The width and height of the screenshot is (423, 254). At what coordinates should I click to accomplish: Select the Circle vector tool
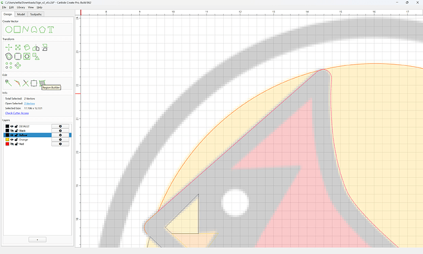coord(9,29)
